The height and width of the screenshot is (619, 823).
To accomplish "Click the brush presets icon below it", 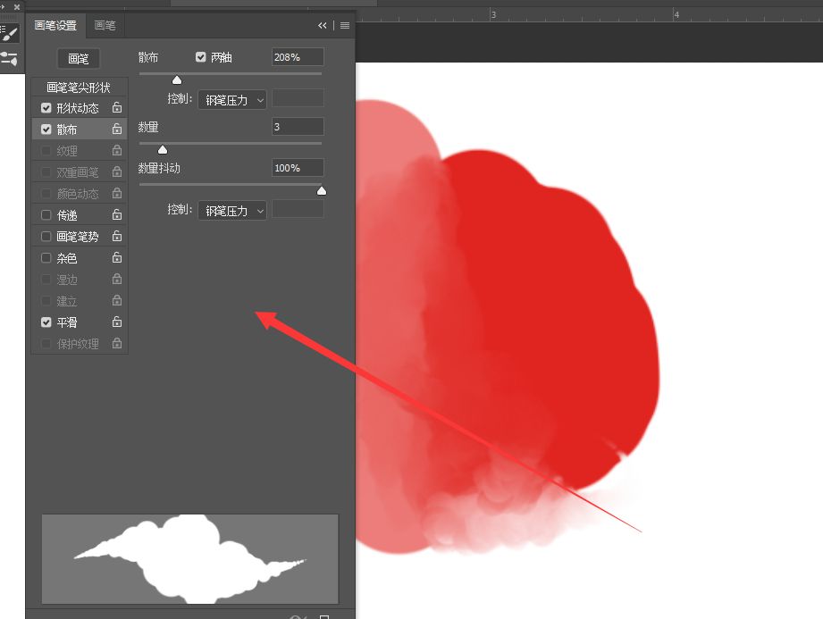I will (x=9, y=59).
